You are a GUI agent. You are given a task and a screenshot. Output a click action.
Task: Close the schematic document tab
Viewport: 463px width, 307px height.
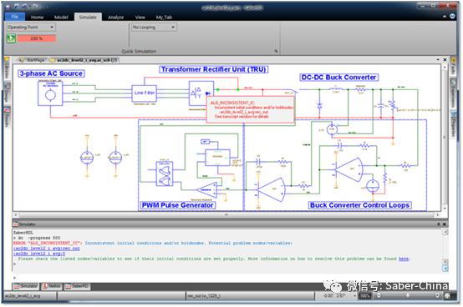445,60
